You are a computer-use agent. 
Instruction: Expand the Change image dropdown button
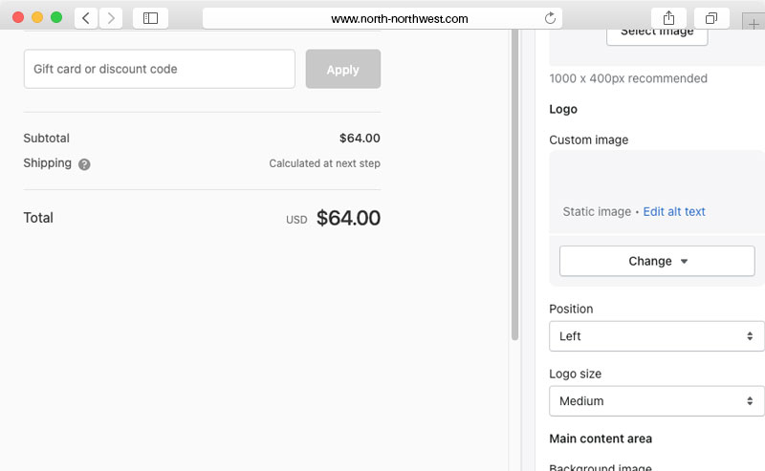click(x=657, y=261)
